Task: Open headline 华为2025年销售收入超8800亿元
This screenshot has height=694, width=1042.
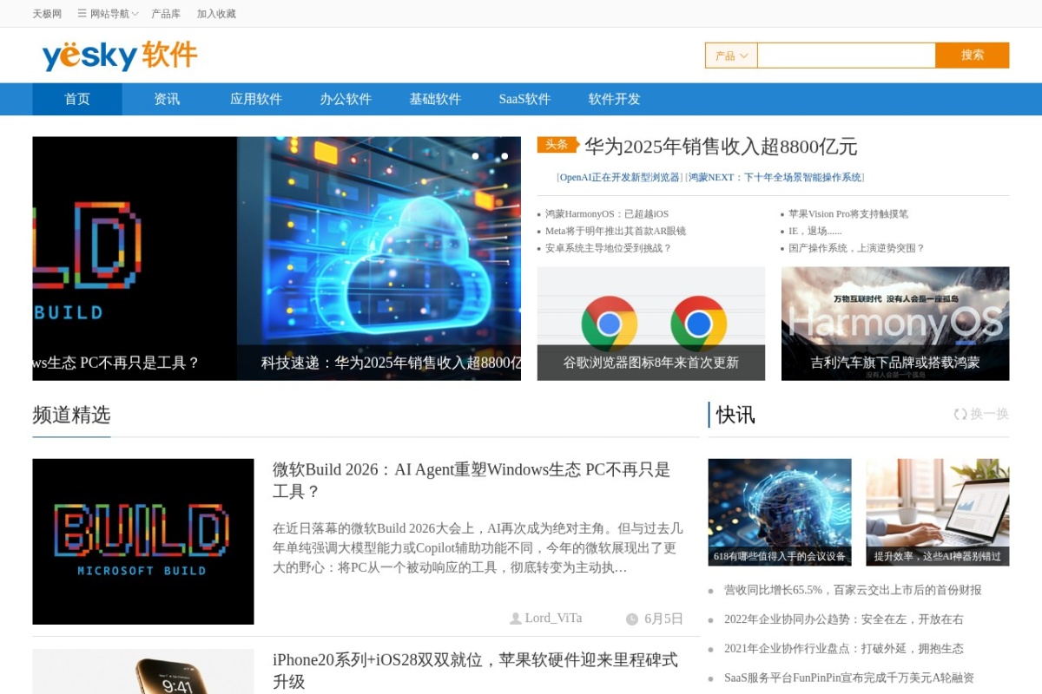Action: point(721,146)
